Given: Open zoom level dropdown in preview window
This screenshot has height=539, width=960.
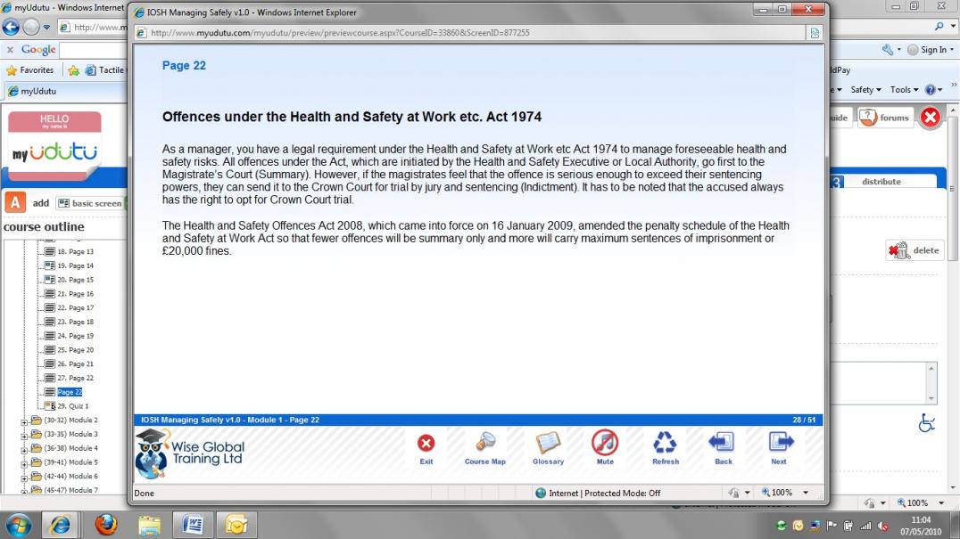Looking at the screenshot, I should click(x=806, y=493).
